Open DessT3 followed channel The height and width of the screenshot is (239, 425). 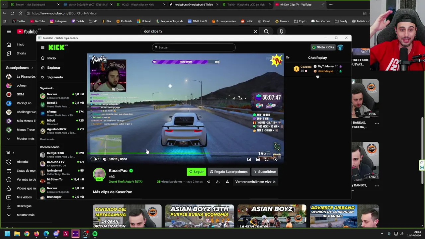62,105
